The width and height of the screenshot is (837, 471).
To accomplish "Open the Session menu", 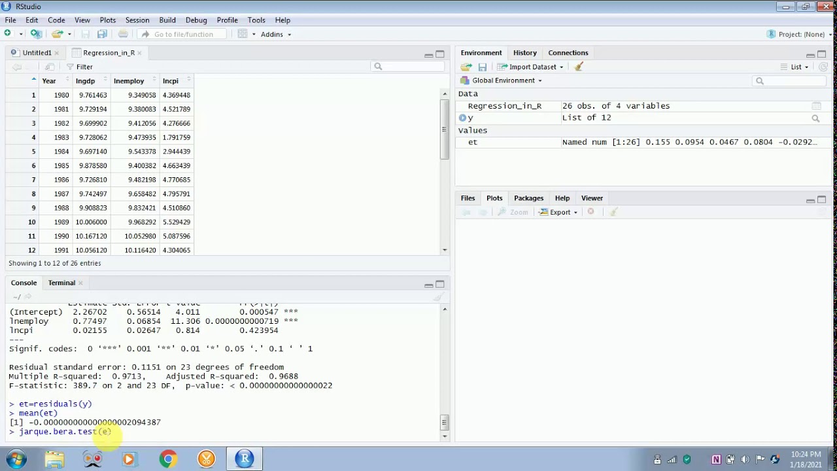I will [x=137, y=20].
